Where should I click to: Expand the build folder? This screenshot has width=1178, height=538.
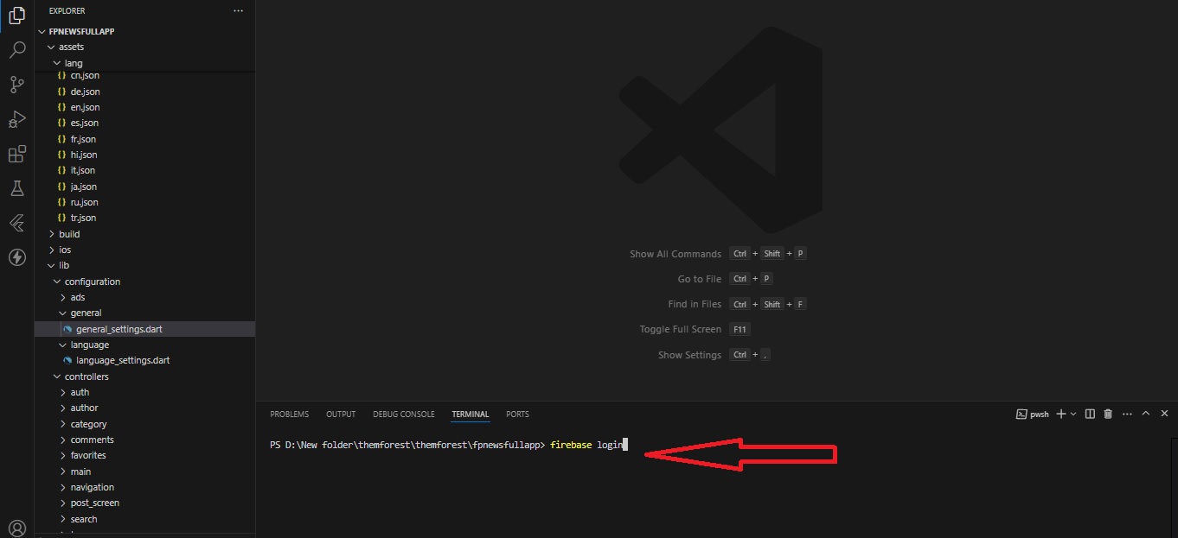coord(144,234)
